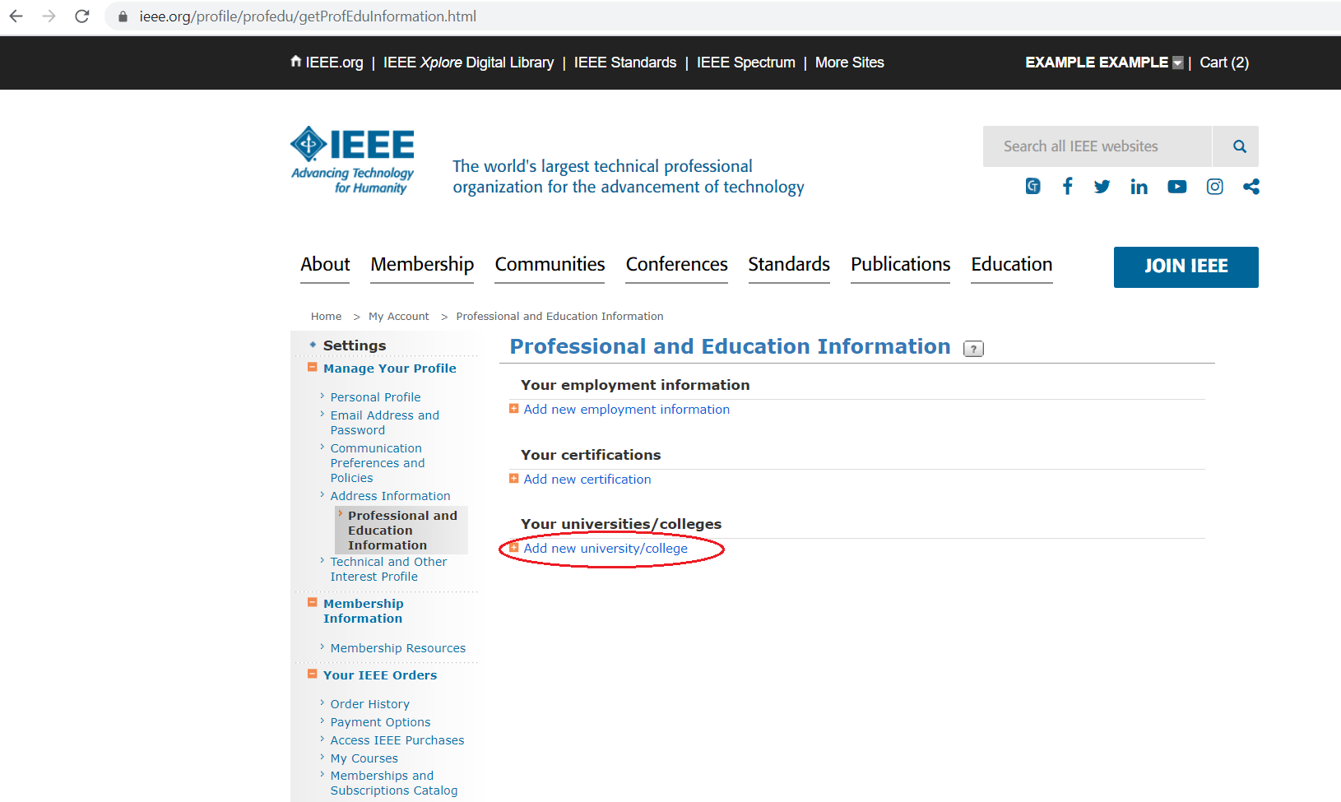
Task: Click the search magnifier button
Action: (x=1239, y=146)
